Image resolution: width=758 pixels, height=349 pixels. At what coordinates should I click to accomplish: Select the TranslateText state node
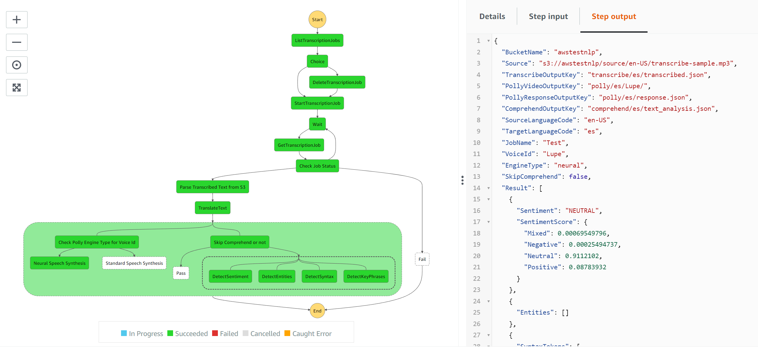click(x=212, y=208)
